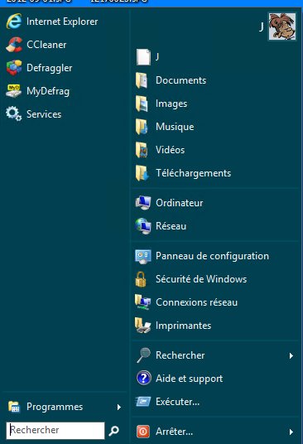Click the Imprimantes label
303x444 pixels.
[x=183, y=326]
